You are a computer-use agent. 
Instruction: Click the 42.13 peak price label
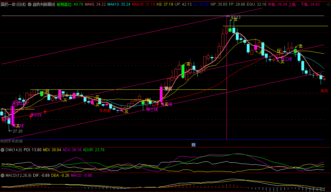[x=236, y=17]
